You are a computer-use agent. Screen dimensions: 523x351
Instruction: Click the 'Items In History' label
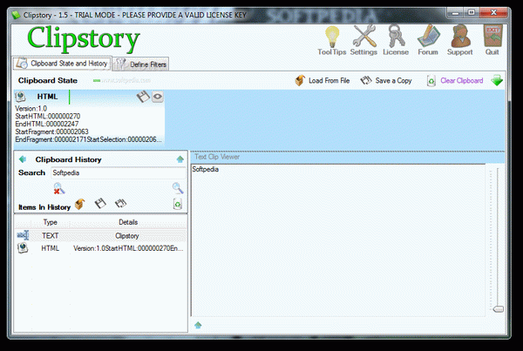[44, 207]
